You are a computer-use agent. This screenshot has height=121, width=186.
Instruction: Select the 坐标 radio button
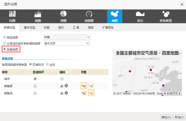pyautogui.click(x=47, y=64)
